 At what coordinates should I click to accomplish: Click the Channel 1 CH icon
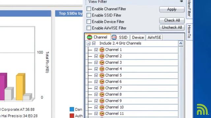(102, 50)
